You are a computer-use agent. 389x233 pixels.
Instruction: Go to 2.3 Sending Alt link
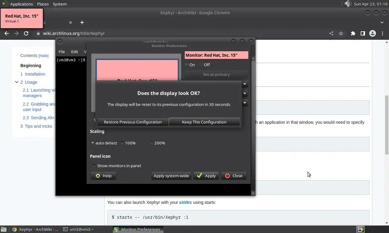[x=39, y=118]
